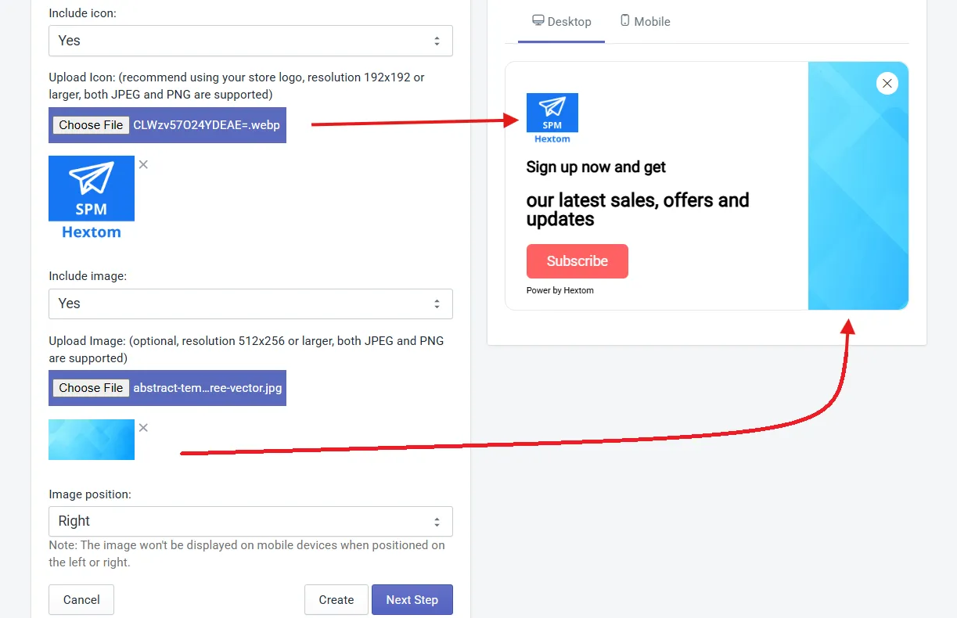Click the red Subscribe button in preview

click(577, 261)
